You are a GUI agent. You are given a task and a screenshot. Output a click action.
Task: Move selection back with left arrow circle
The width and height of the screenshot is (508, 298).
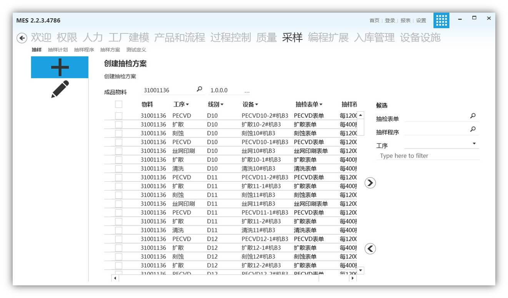[370, 249]
